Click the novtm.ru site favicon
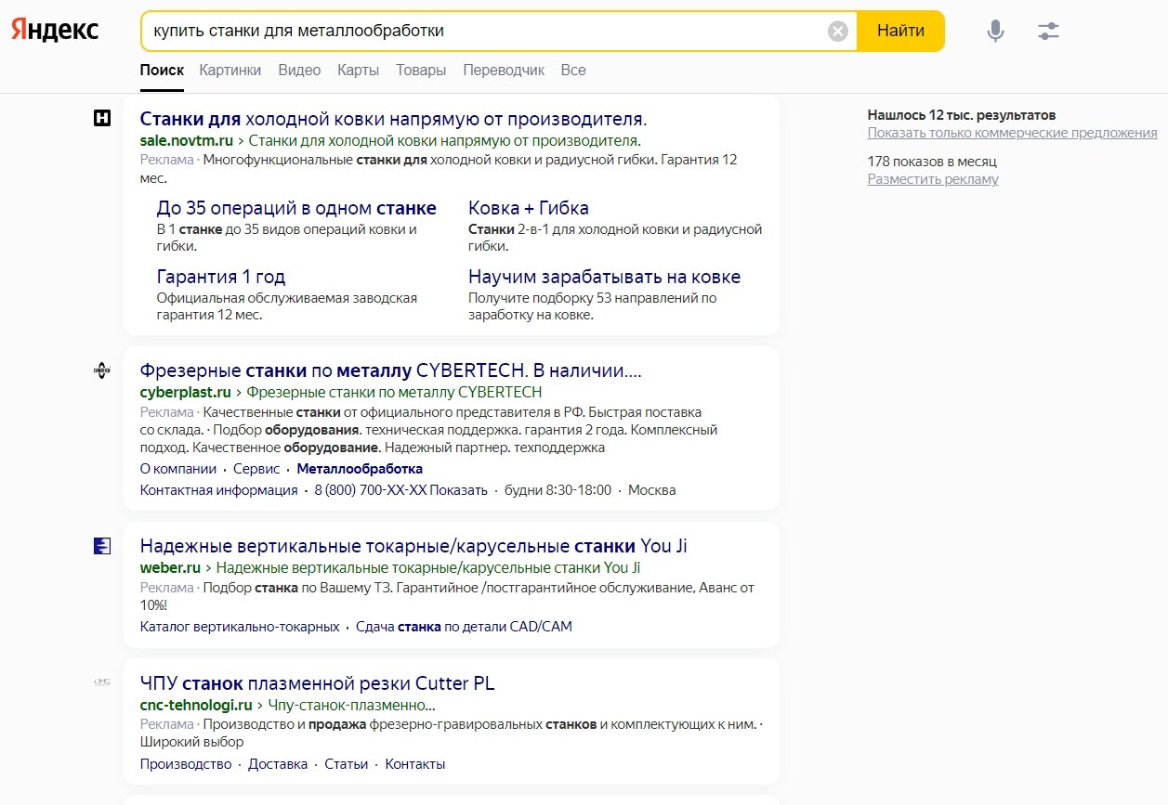The width and height of the screenshot is (1168, 805). (102, 118)
